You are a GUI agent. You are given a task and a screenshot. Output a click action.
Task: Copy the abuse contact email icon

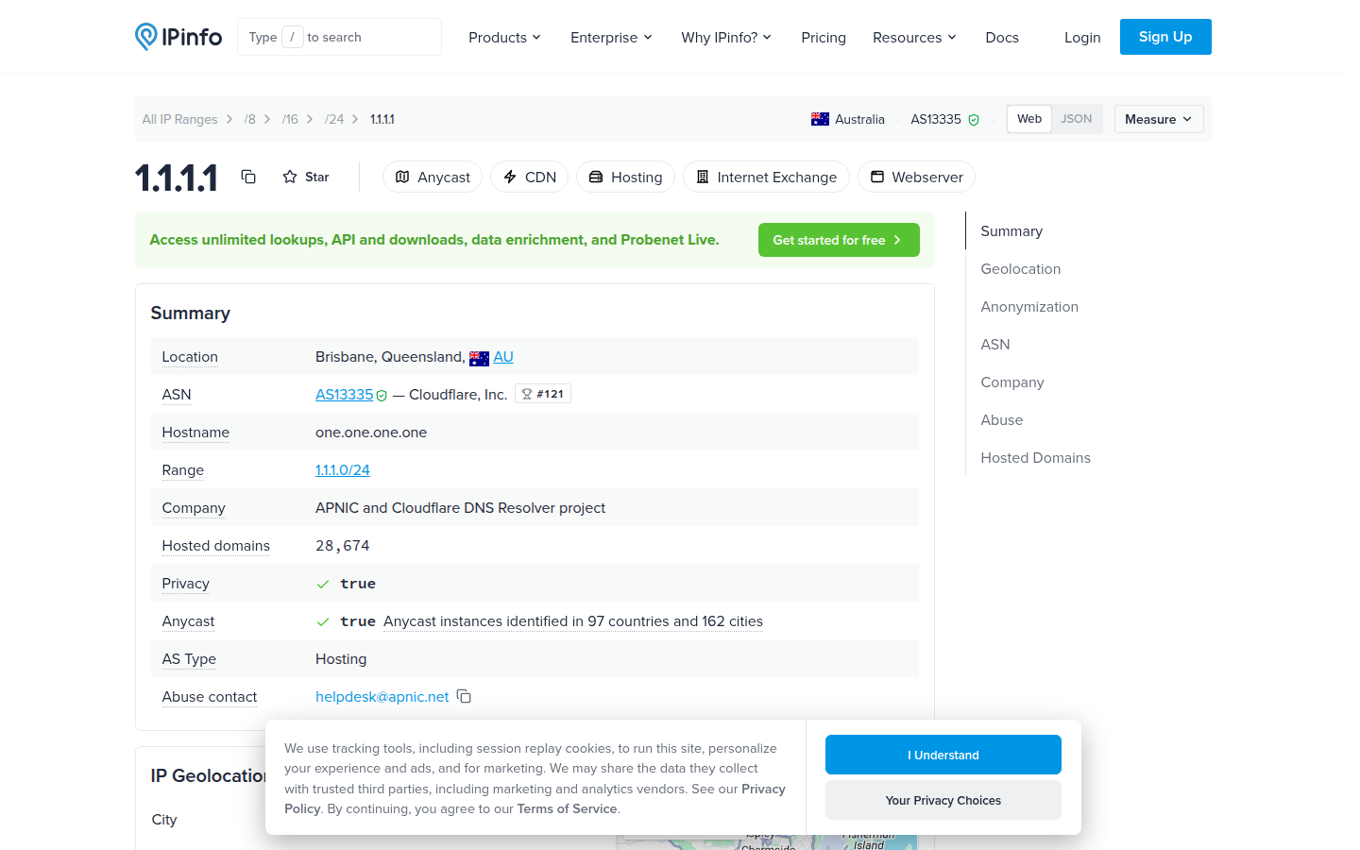tap(464, 696)
